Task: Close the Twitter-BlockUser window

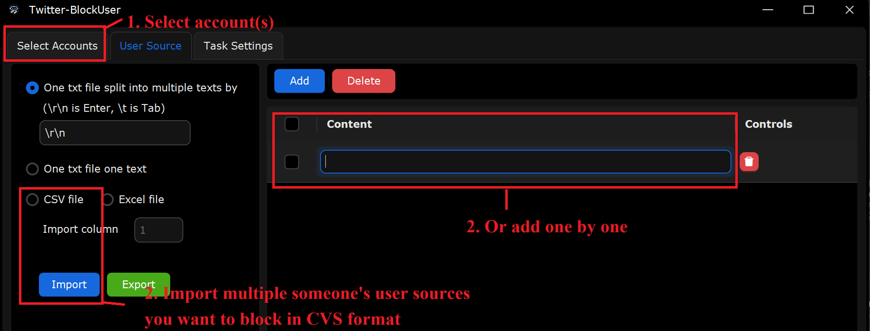Action: pos(850,10)
